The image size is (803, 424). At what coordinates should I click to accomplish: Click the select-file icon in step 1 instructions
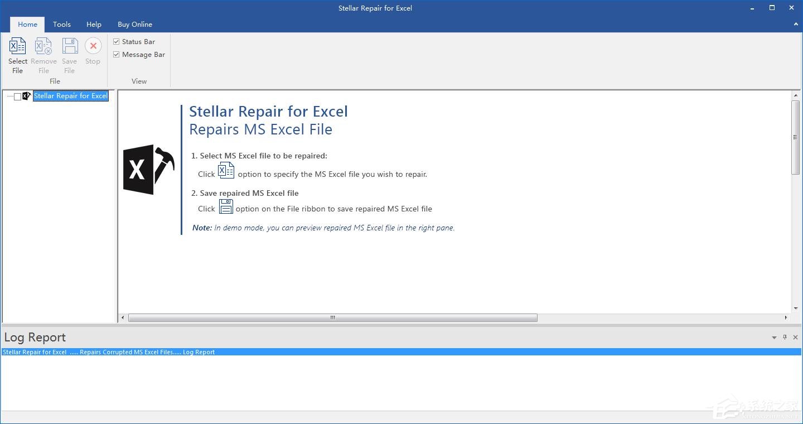226,170
